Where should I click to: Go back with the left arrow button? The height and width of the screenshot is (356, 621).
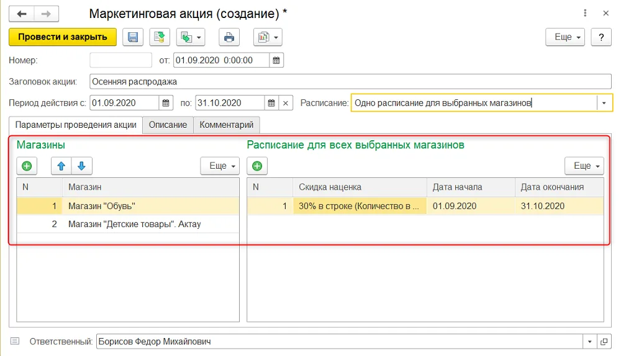21,14
